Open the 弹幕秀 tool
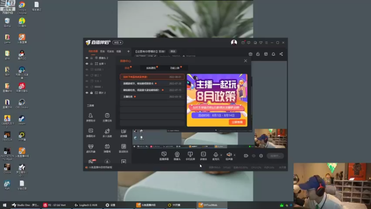371x209 pixels. 107,148
